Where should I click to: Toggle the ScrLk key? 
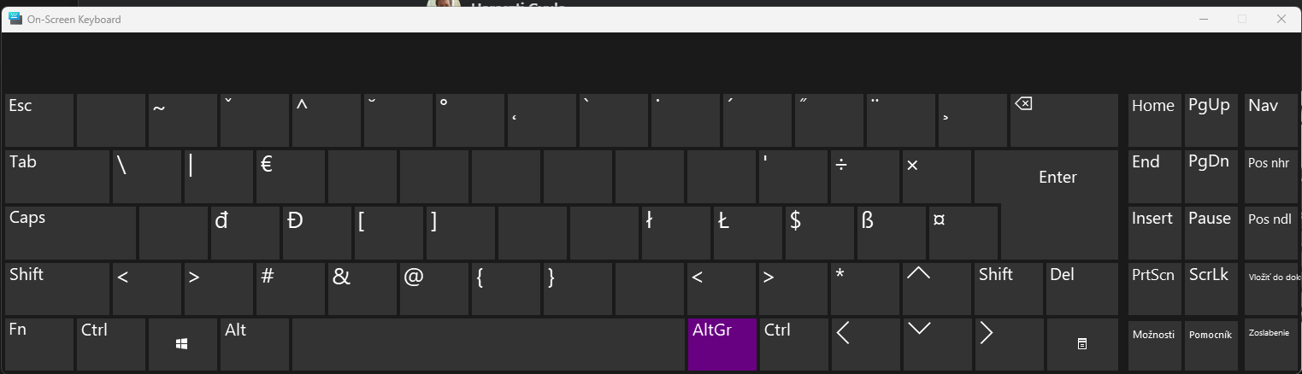point(1211,289)
